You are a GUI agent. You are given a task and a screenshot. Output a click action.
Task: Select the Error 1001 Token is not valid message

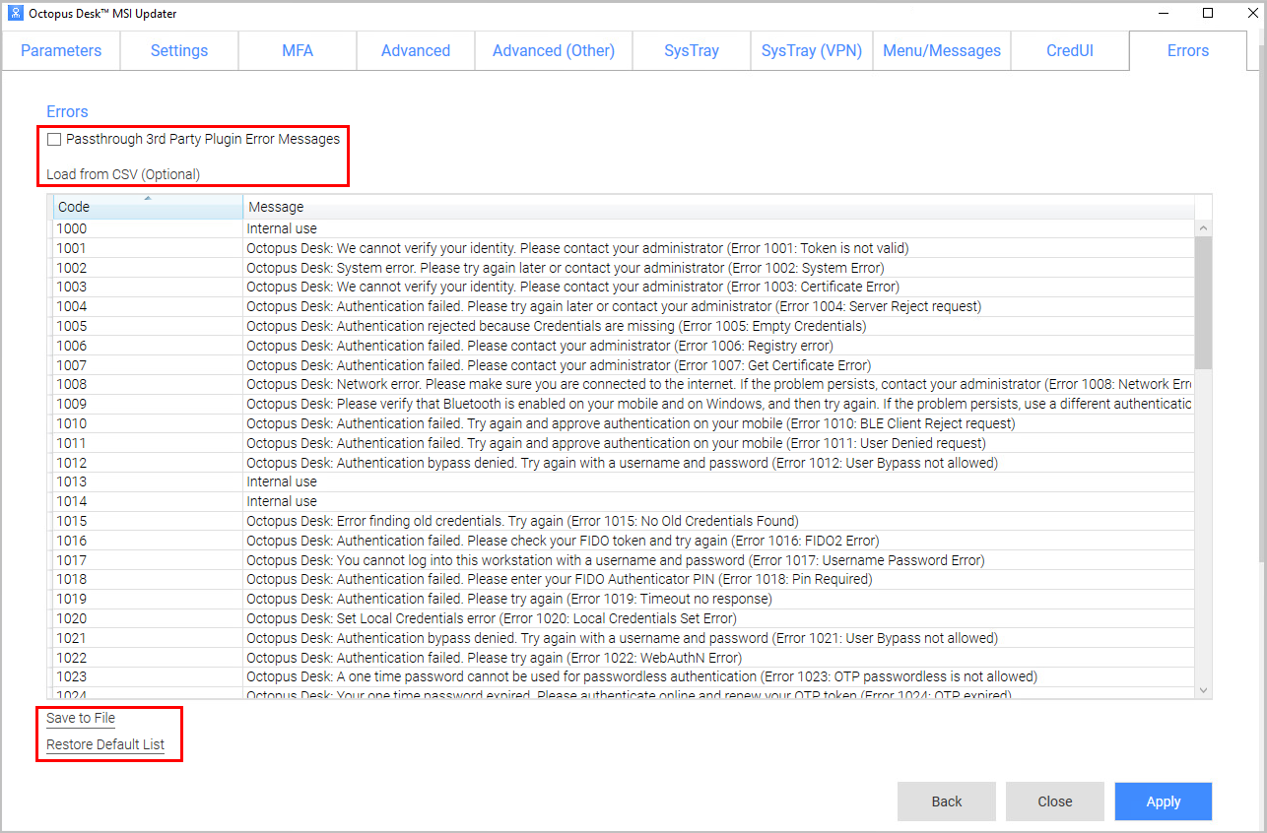[x=719, y=248]
